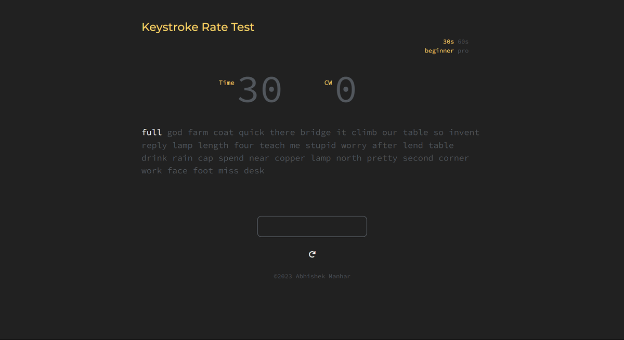The image size is (624, 340).
Task: Click the word 'stupid'
Action: coord(321,145)
